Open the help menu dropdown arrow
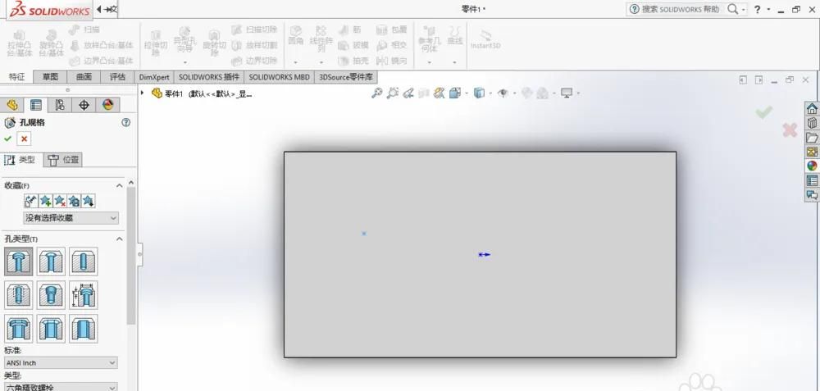Screen dimensions: 820x391 (x=769, y=9)
